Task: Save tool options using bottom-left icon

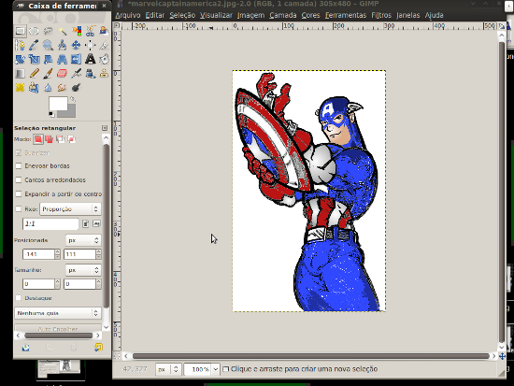Action: point(25,348)
